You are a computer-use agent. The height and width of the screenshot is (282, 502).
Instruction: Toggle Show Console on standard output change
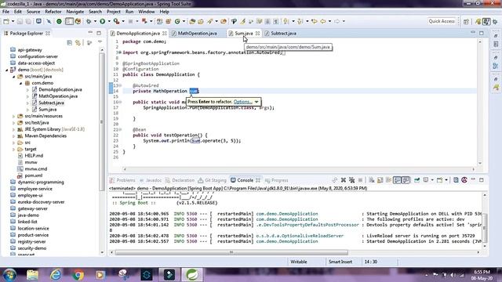397,180
